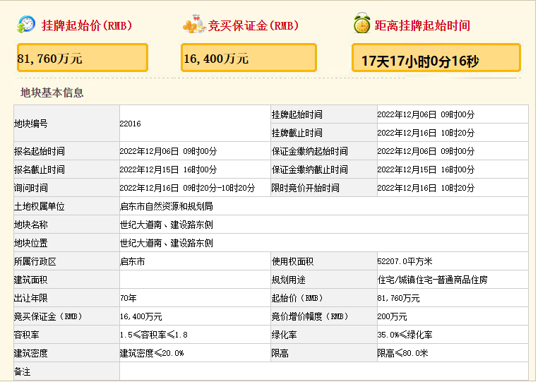Click the 挂牌起始价(RMB) heading

tap(87, 25)
